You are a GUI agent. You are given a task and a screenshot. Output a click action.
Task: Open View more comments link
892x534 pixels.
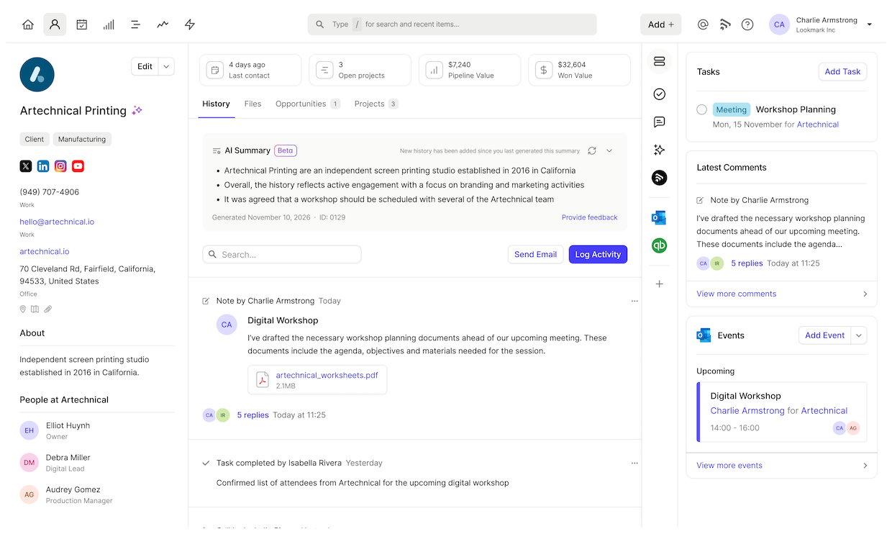point(736,294)
